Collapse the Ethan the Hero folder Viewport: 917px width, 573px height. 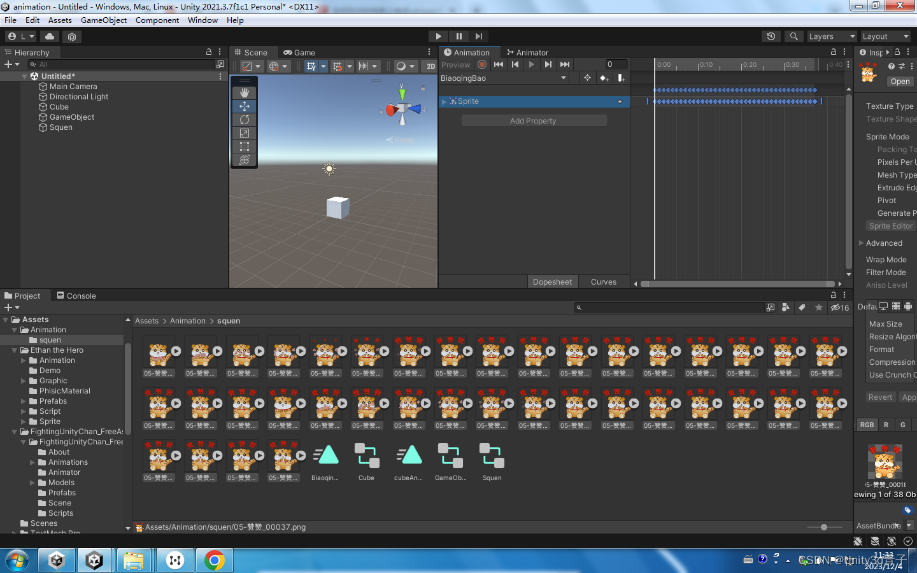[x=15, y=350]
